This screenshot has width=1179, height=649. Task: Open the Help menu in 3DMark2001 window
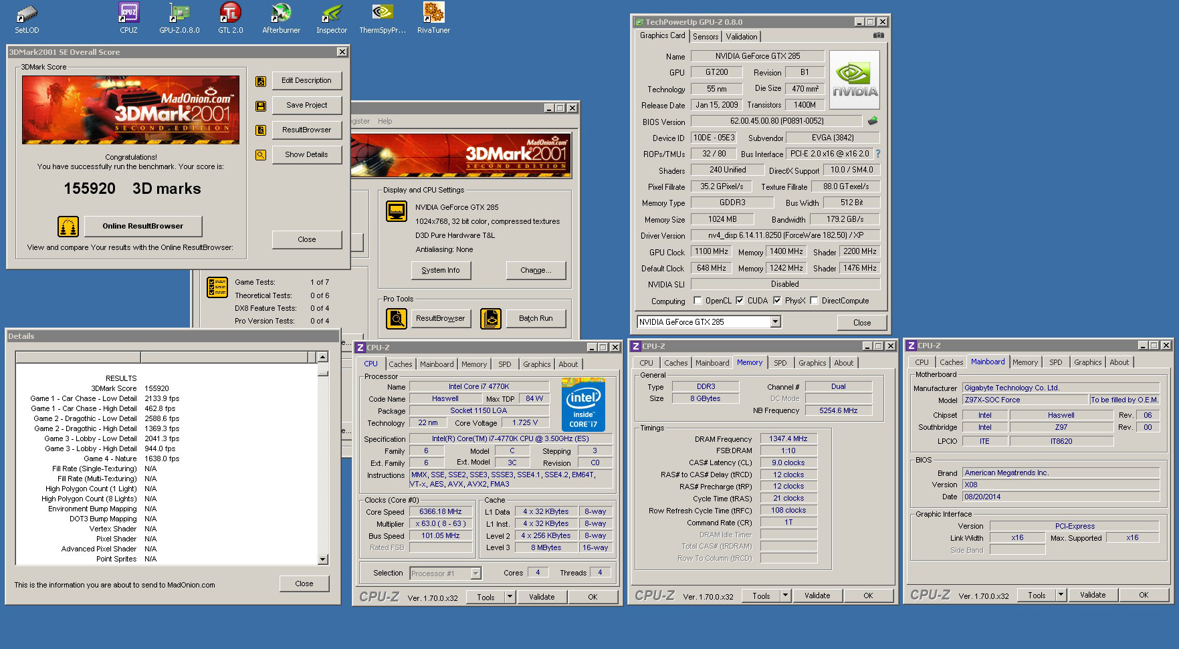(385, 121)
